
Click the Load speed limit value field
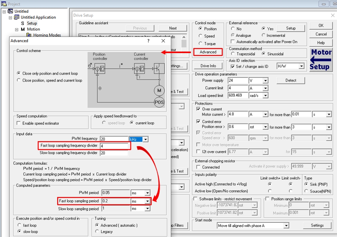point(238,95)
